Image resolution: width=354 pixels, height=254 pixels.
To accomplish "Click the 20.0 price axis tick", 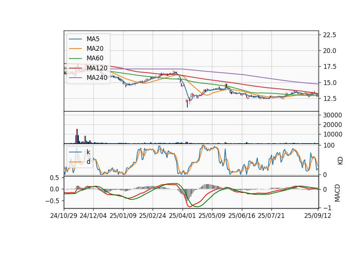I will 330,51.
